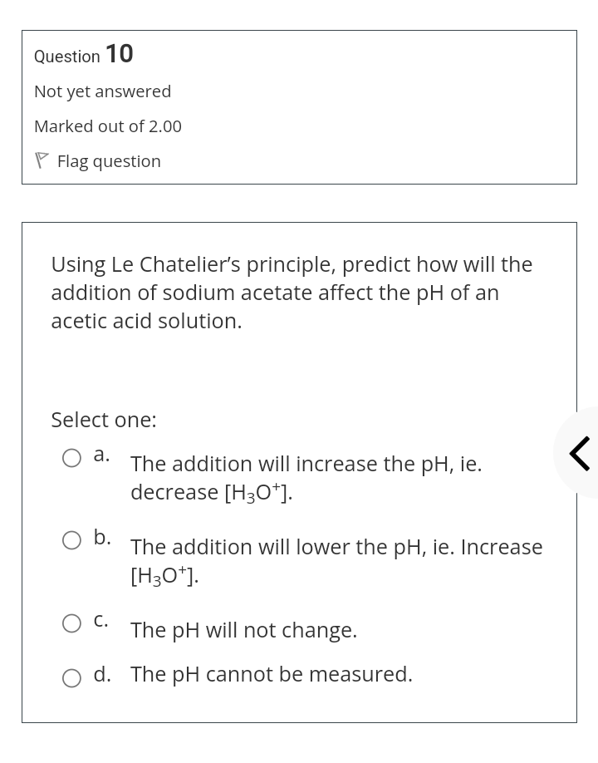This screenshot has height=763, width=598.
Task: Click the Marked out of 2.00 text
Action: (107, 126)
